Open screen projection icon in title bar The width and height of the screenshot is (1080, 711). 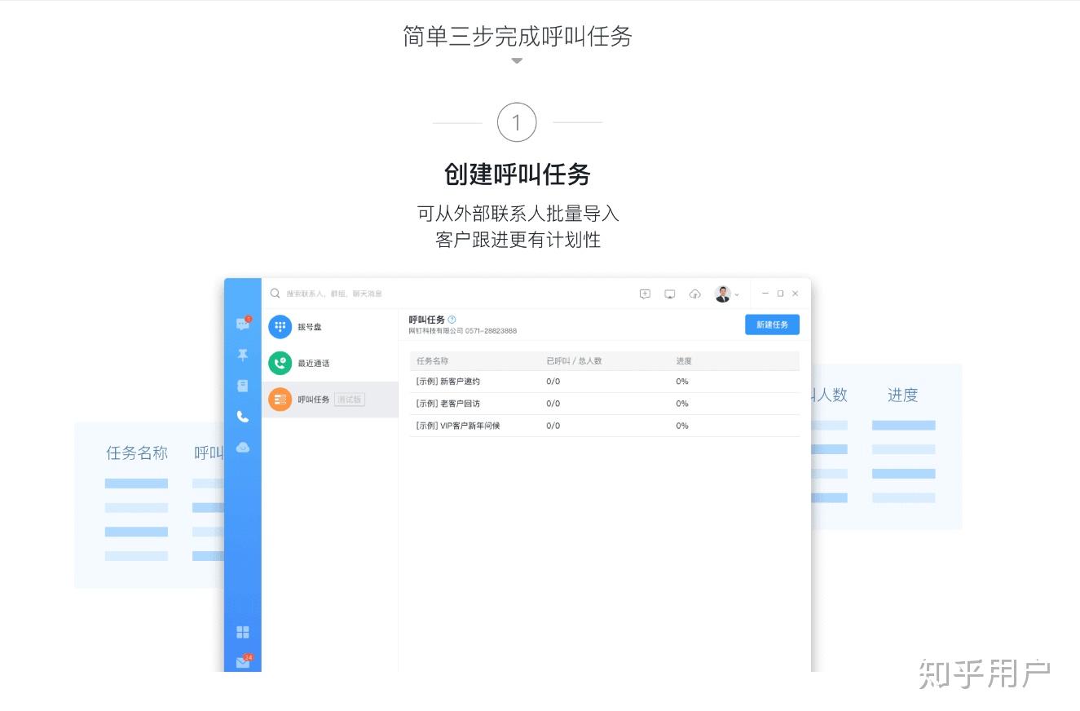669,293
